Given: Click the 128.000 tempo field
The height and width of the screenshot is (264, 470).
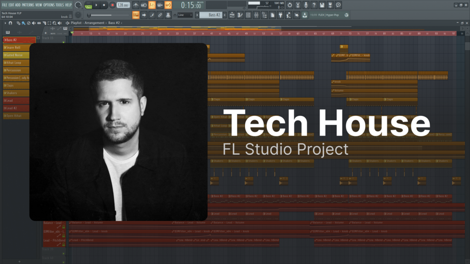Looking at the screenshot, I should (x=123, y=5).
